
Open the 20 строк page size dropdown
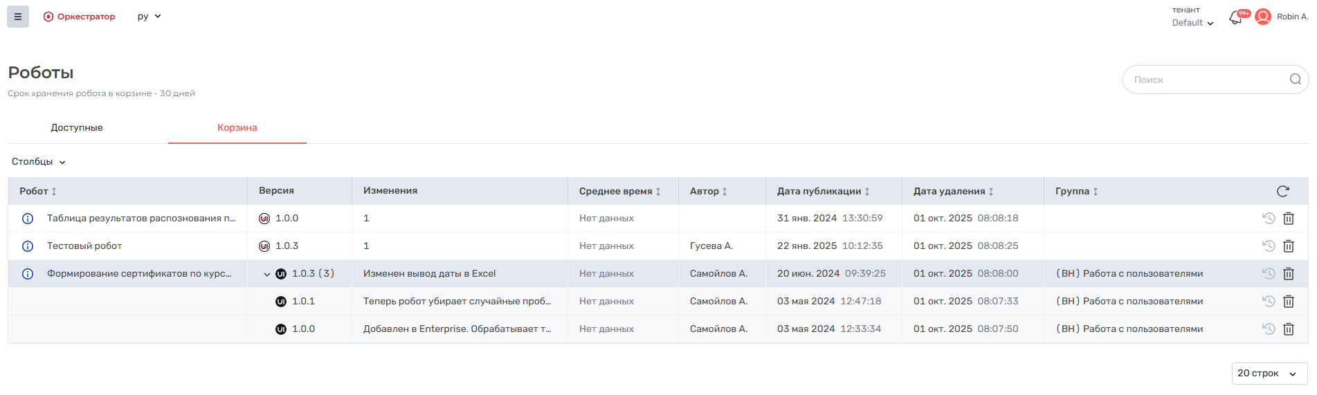[x=1269, y=374]
